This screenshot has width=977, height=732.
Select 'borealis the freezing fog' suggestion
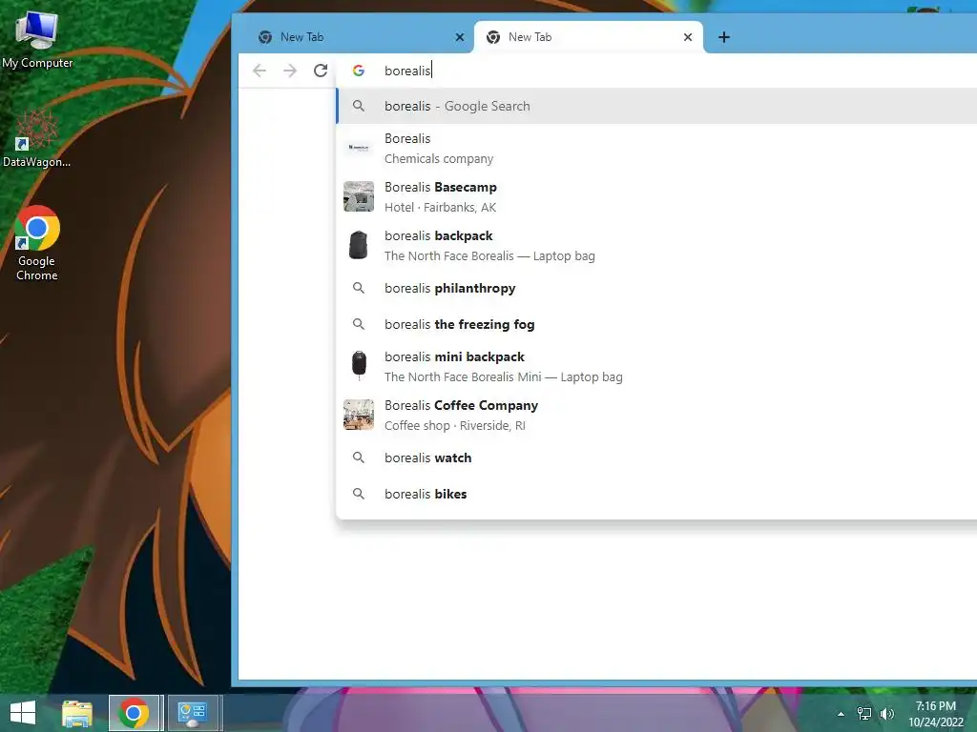656,324
